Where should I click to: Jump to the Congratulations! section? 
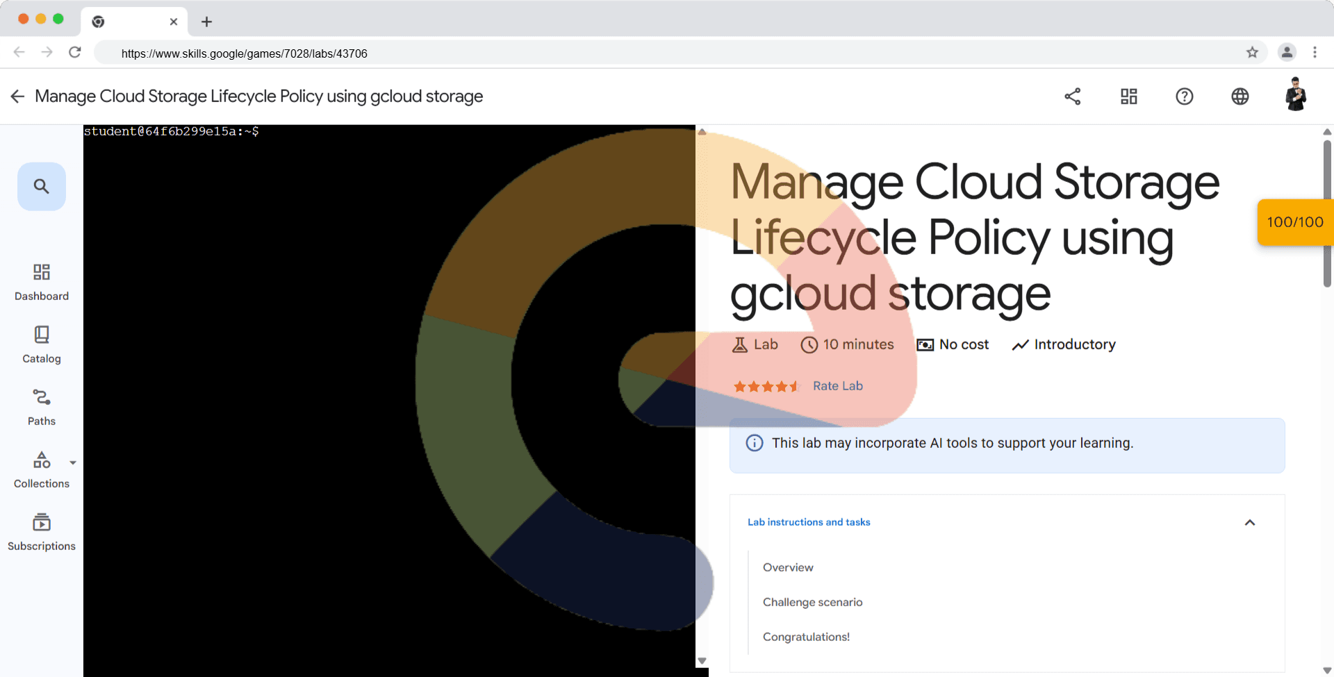point(806,637)
